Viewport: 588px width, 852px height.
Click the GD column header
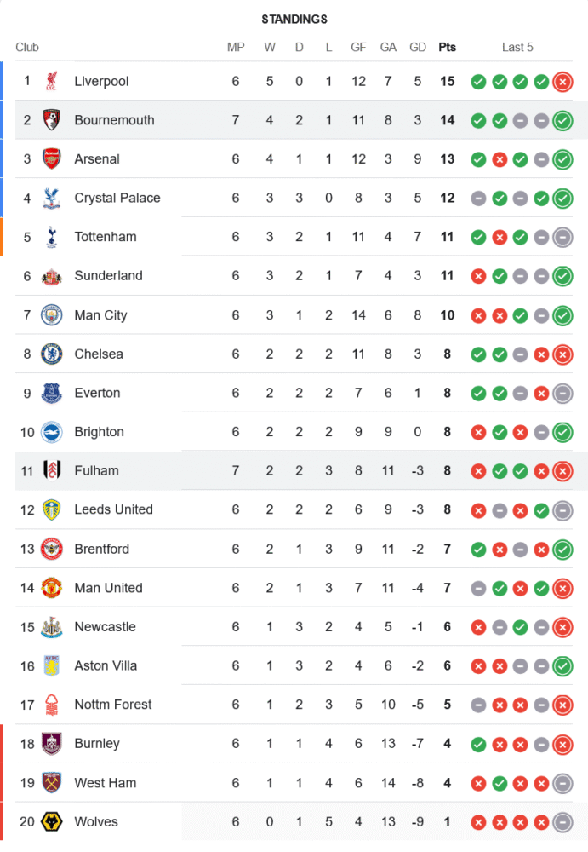tap(418, 48)
